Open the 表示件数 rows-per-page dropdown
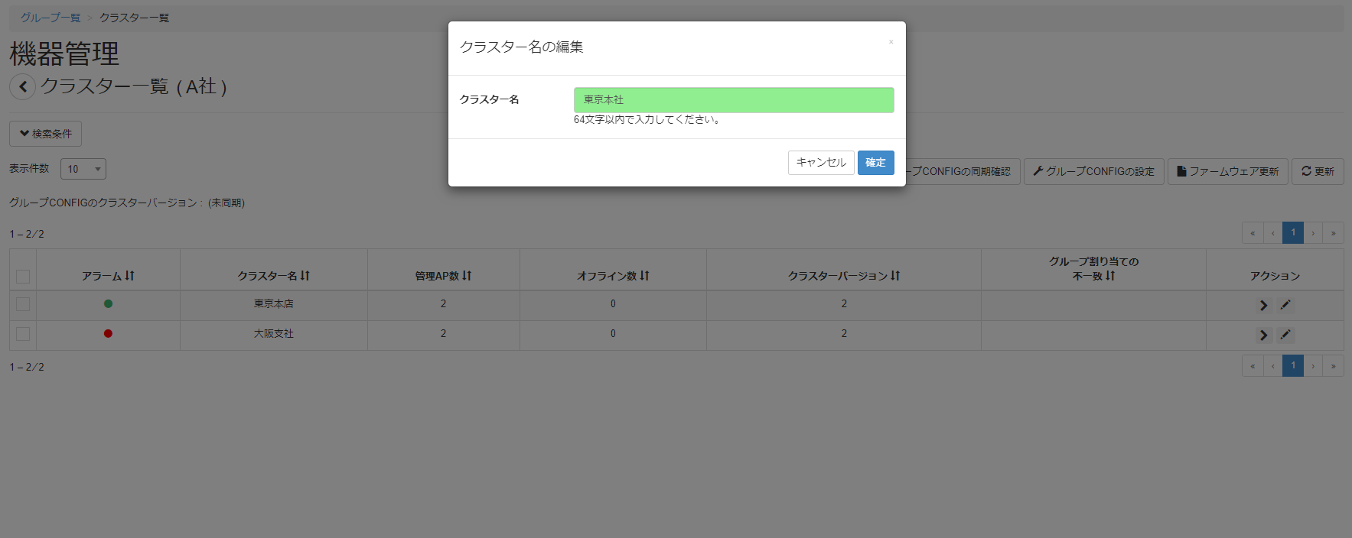 pos(83,169)
